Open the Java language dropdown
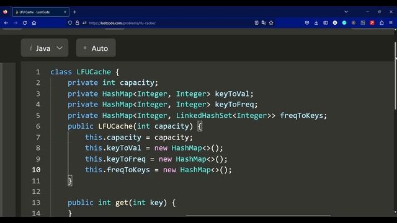 click(x=45, y=48)
